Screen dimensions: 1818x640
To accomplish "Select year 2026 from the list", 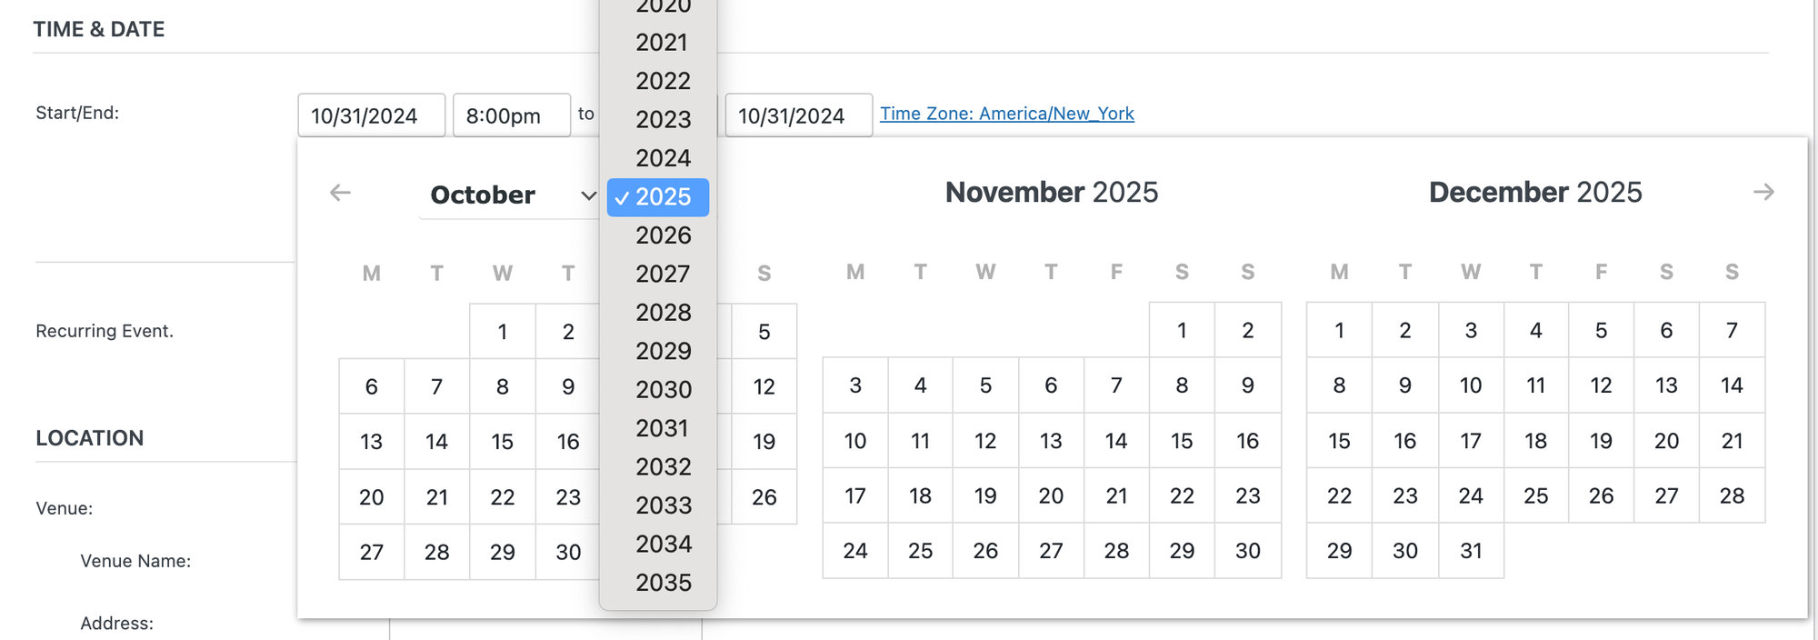I will click(663, 235).
